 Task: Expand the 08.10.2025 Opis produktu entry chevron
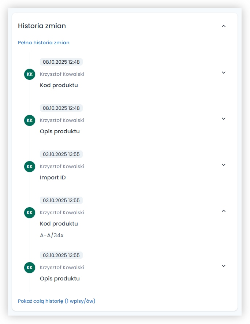224,119
